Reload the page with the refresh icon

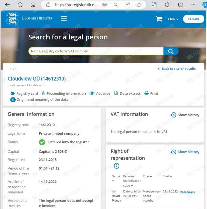[20, 5]
